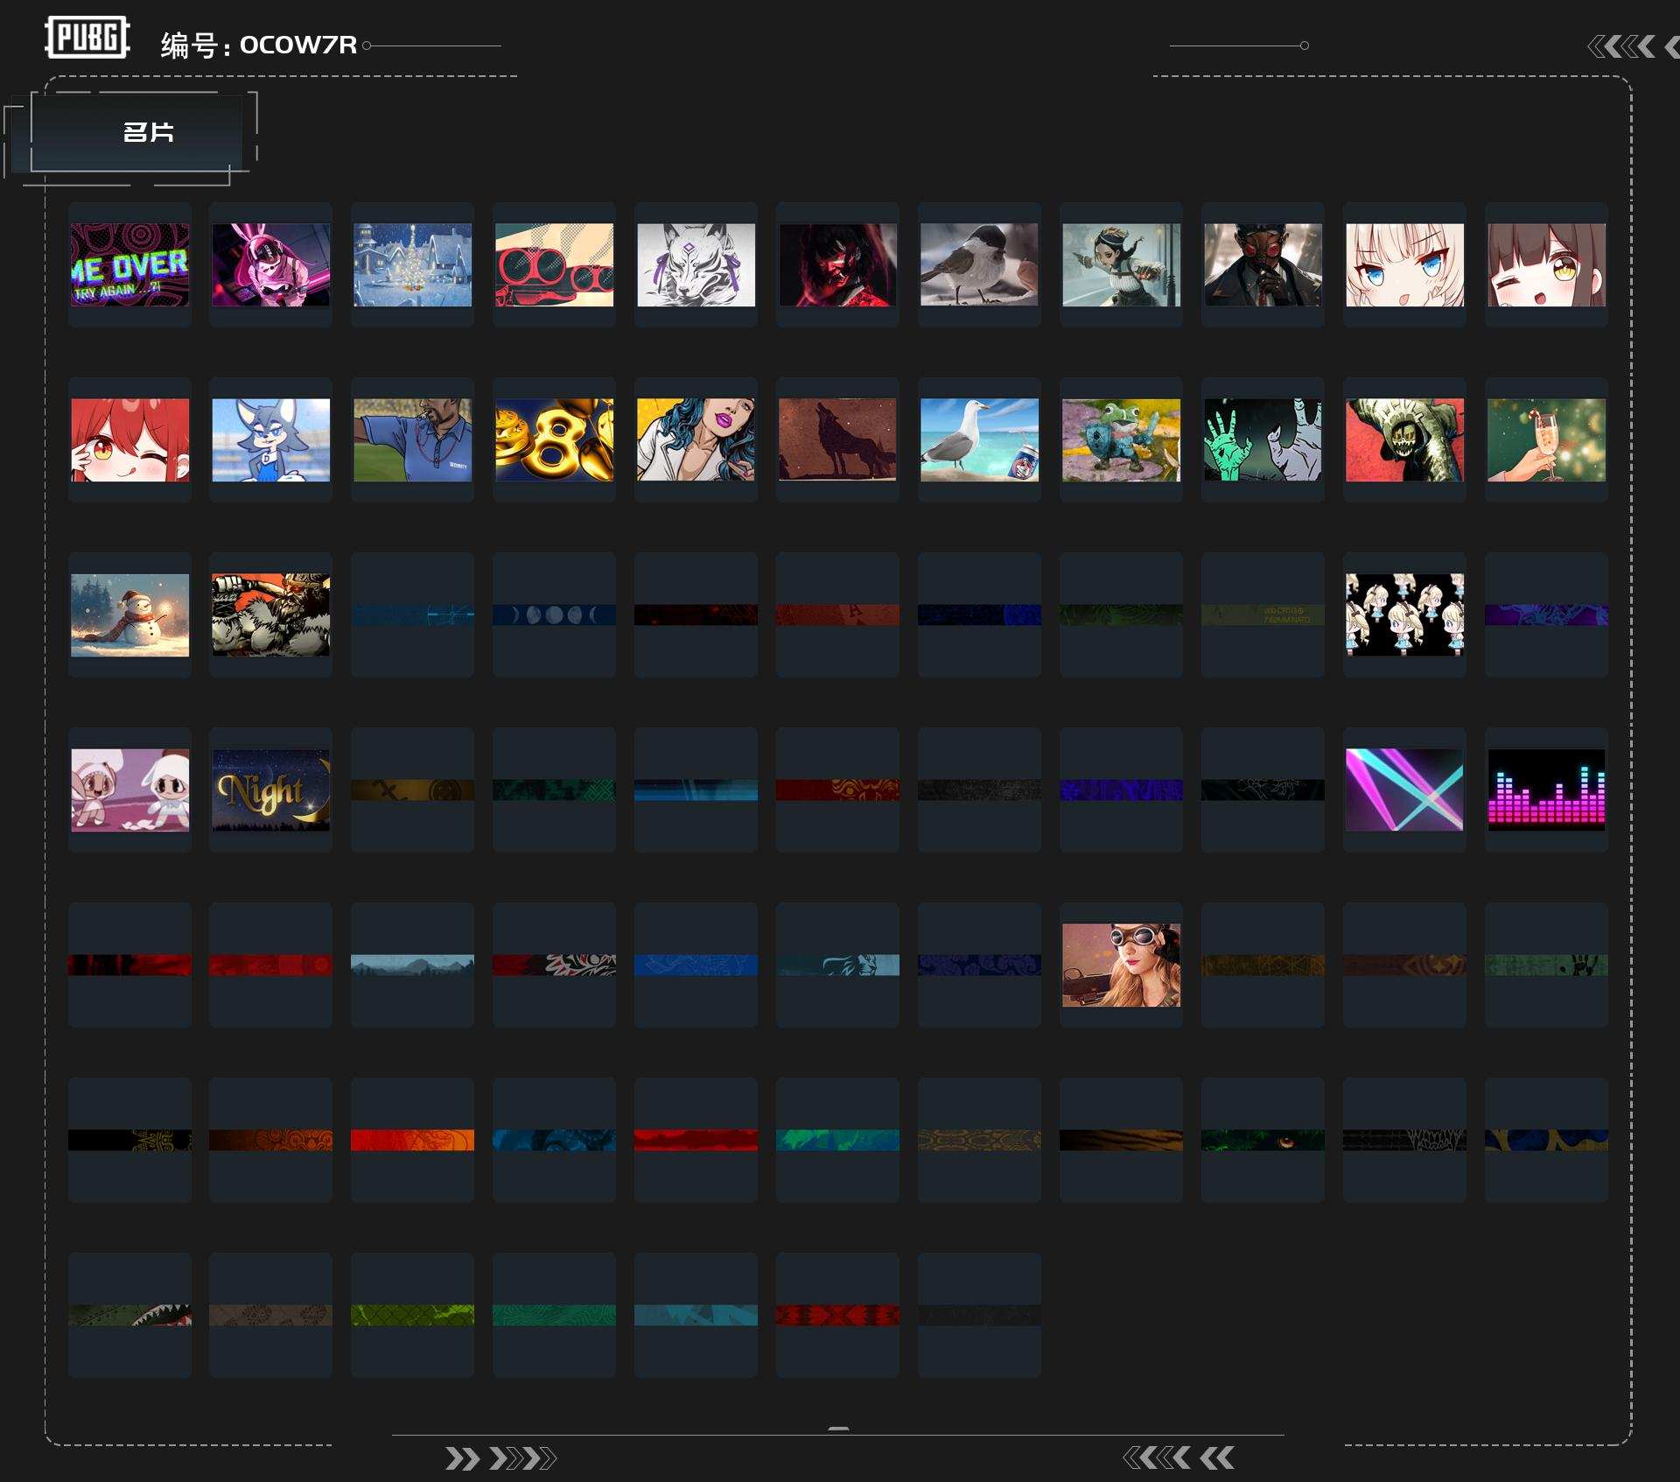
Task: Open the red-lit dark woman card
Action: (838, 264)
